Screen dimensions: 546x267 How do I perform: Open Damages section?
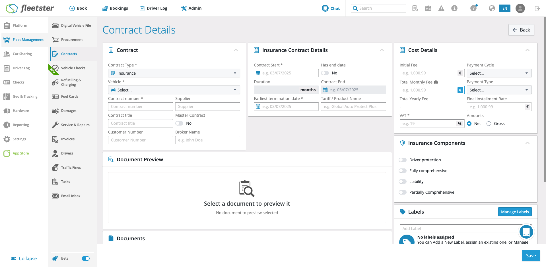tap(73, 110)
